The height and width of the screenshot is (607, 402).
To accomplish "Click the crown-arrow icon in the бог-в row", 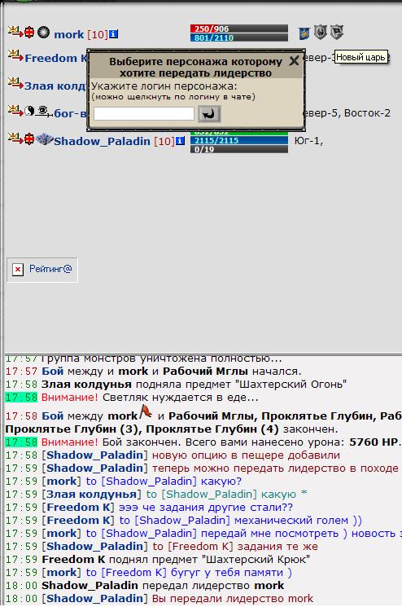I will (15, 111).
